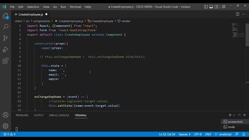Open the Explorer view in activity bar
Viewport: 249px width, 140px height.
[5, 16]
